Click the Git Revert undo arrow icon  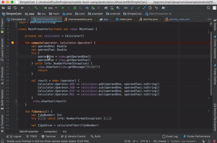pyautogui.click(x=156, y=8)
